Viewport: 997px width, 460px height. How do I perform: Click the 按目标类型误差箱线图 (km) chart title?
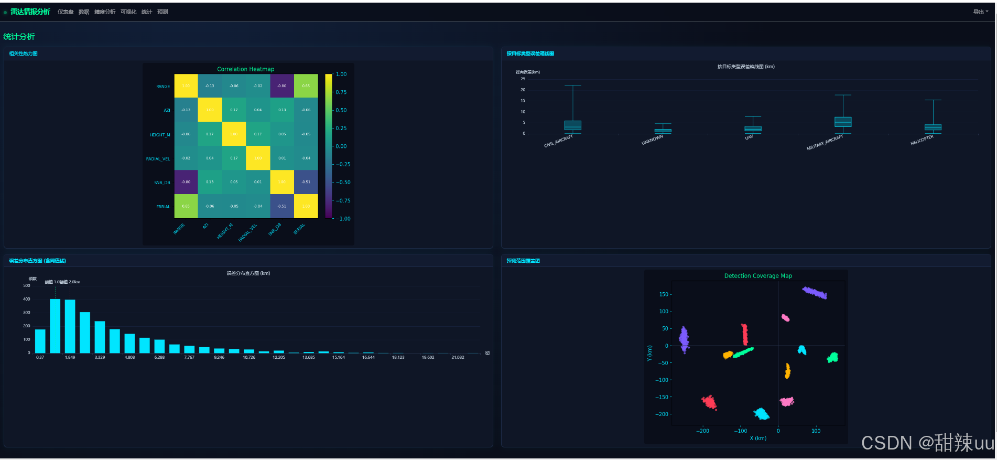(x=746, y=67)
